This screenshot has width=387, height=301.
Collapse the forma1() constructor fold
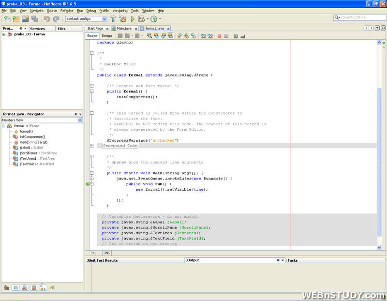(92, 91)
